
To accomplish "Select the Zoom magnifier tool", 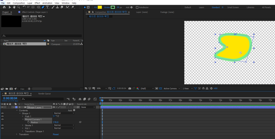I will tap(19, 7).
